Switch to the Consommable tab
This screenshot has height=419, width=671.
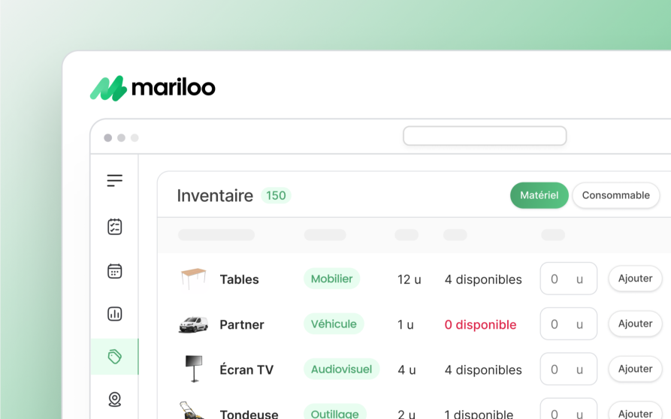click(x=616, y=195)
